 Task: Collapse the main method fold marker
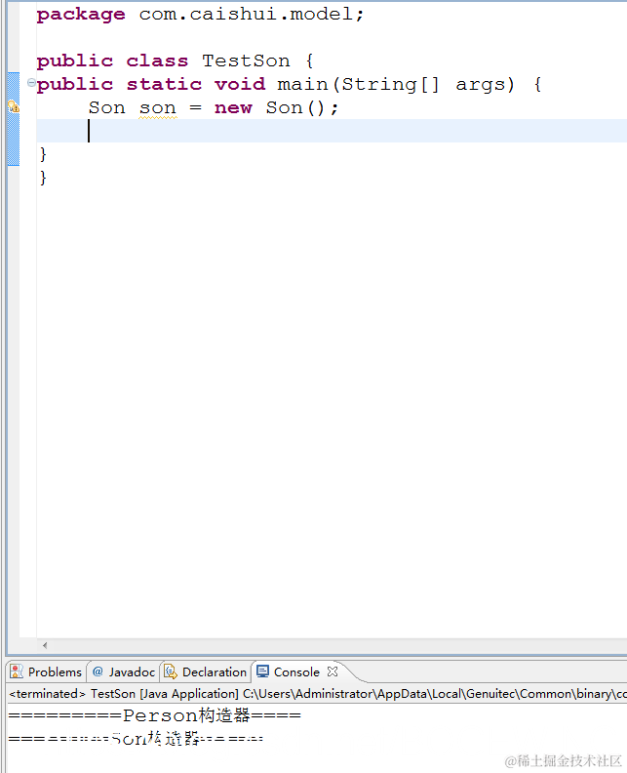tap(31, 82)
